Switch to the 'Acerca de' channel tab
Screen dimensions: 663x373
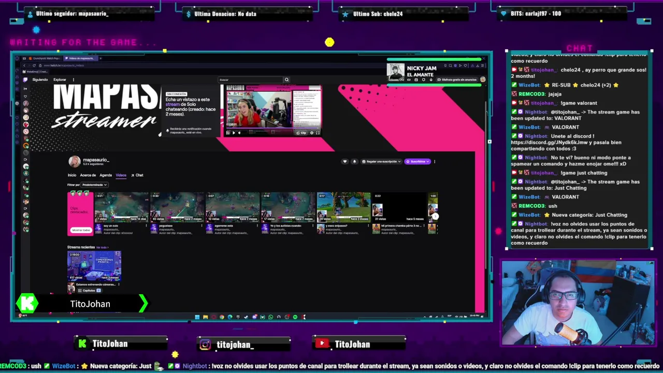[88, 175]
